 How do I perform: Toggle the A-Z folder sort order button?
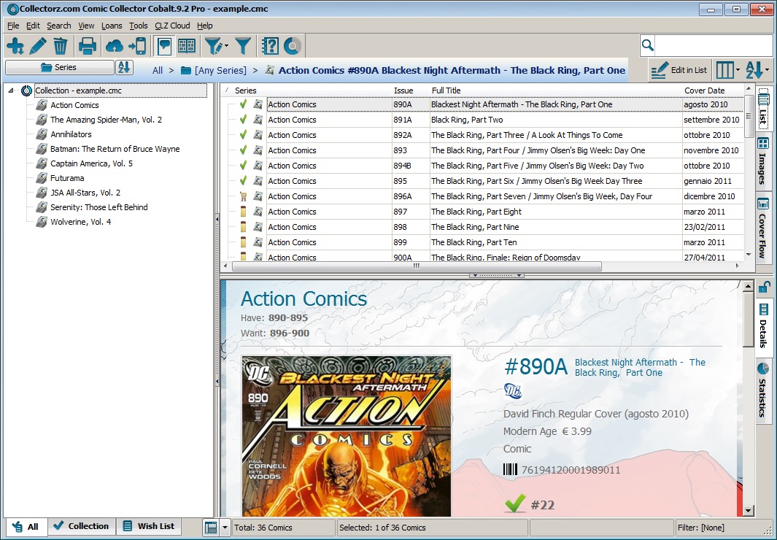[124, 67]
